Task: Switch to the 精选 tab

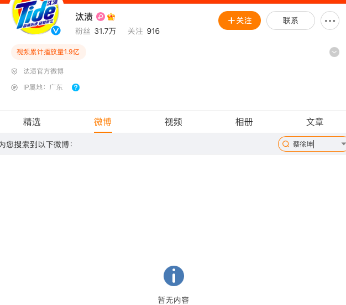Action: tap(32, 122)
